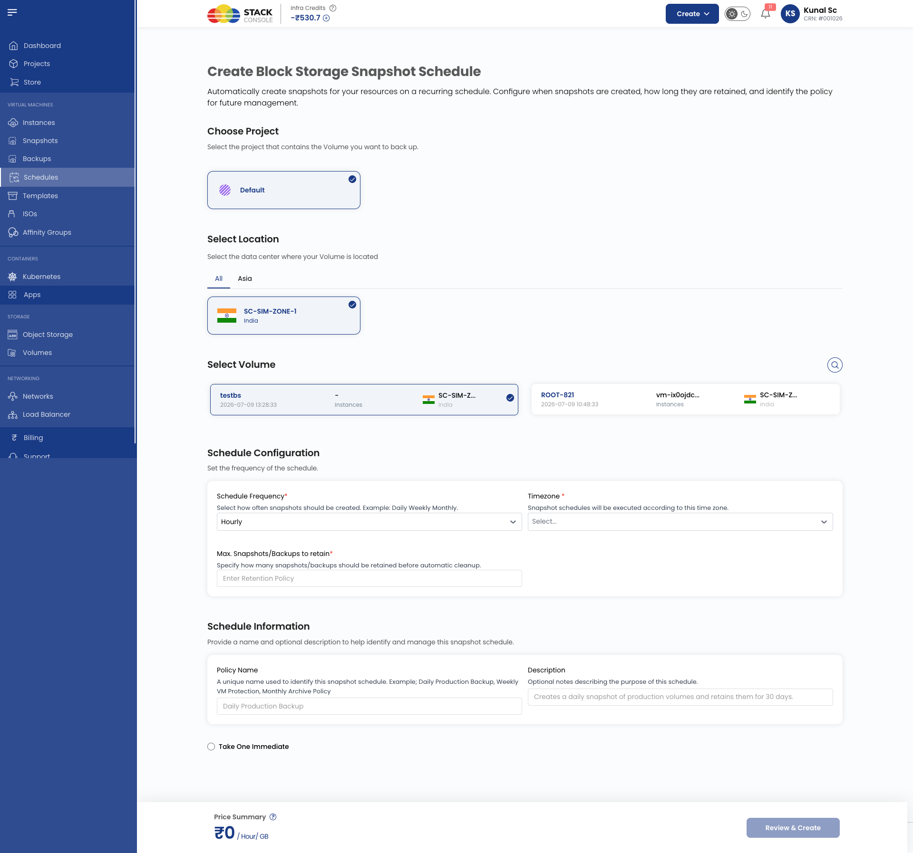Click the Max Snapshots retention input field
Image resolution: width=913 pixels, height=853 pixels.
pyautogui.click(x=369, y=578)
